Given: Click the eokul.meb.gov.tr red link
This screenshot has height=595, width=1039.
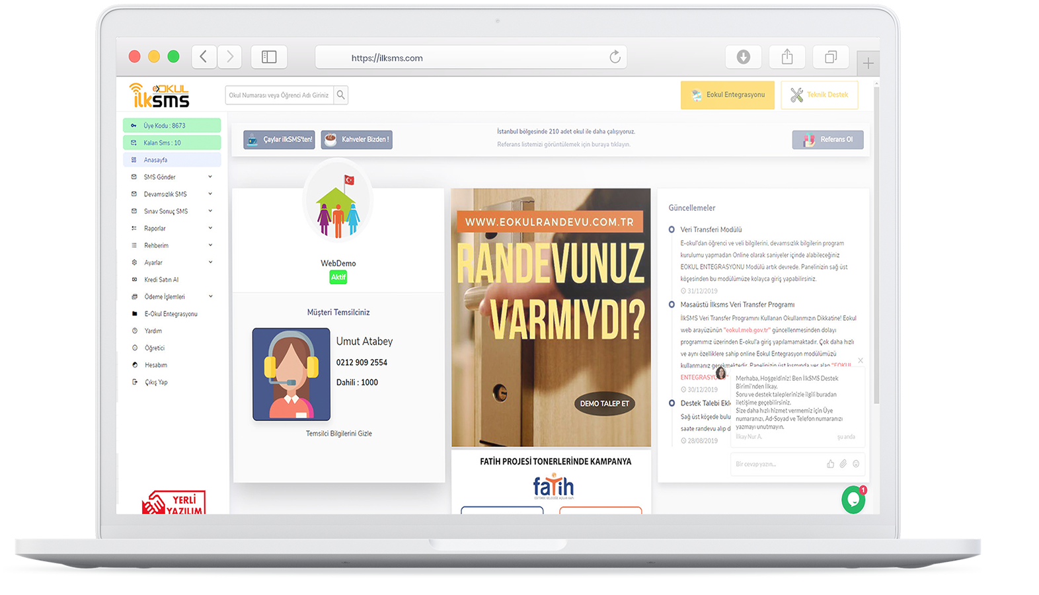Looking at the screenshot, I should 747,330.
